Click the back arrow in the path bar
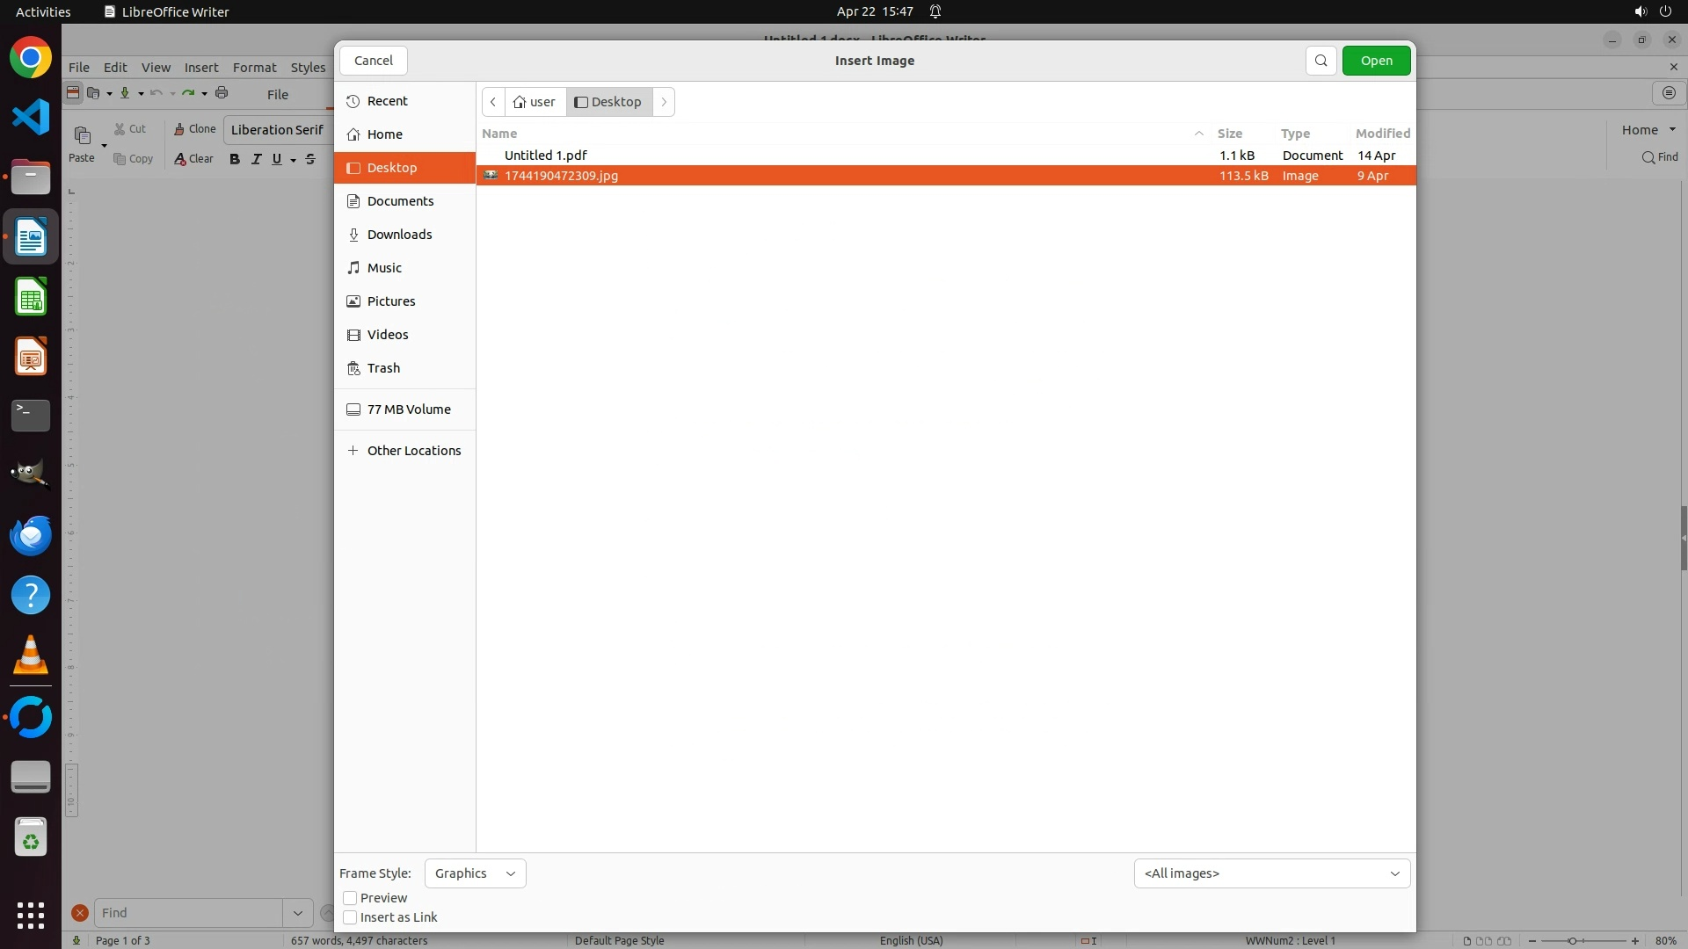This screenshot has width=1688, height=949. [493, 102]
